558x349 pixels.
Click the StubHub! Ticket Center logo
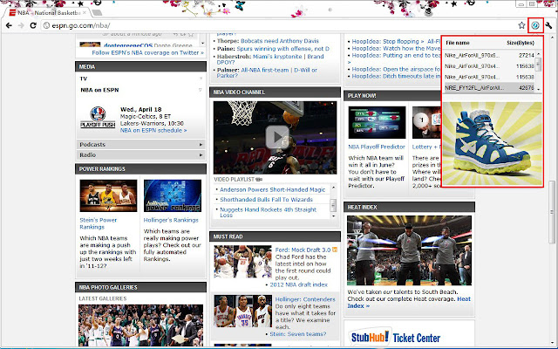[x=396, y=338]
